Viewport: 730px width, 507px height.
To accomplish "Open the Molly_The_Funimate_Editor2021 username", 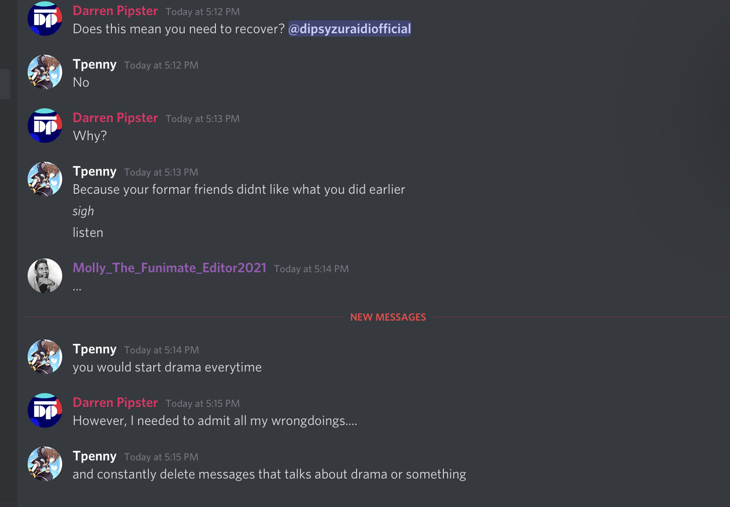I will (170, 268).
